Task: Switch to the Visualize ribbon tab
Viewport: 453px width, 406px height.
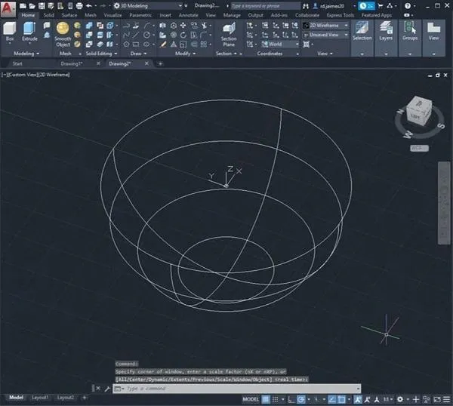Action: point(112,14)
